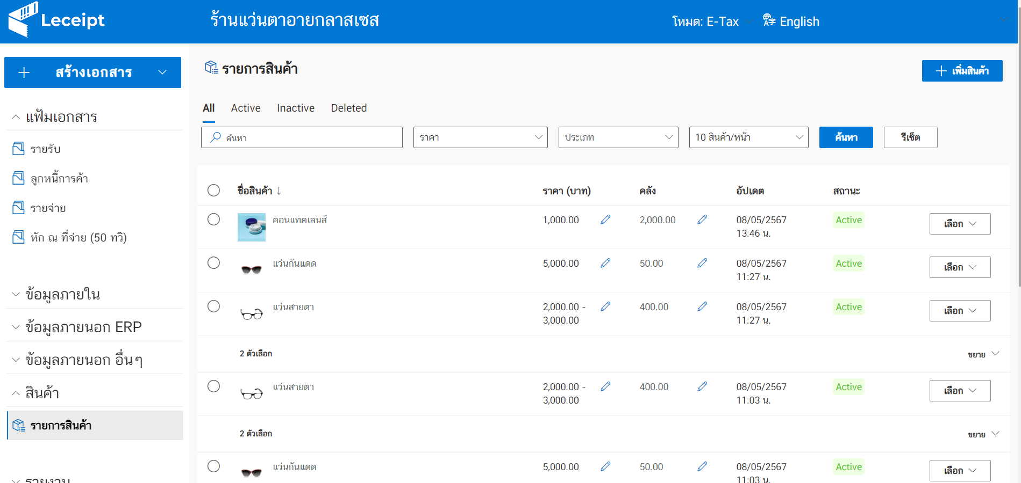Open รายรับ document folder icon
The image size is (1021, 483).
pos(19,149)
